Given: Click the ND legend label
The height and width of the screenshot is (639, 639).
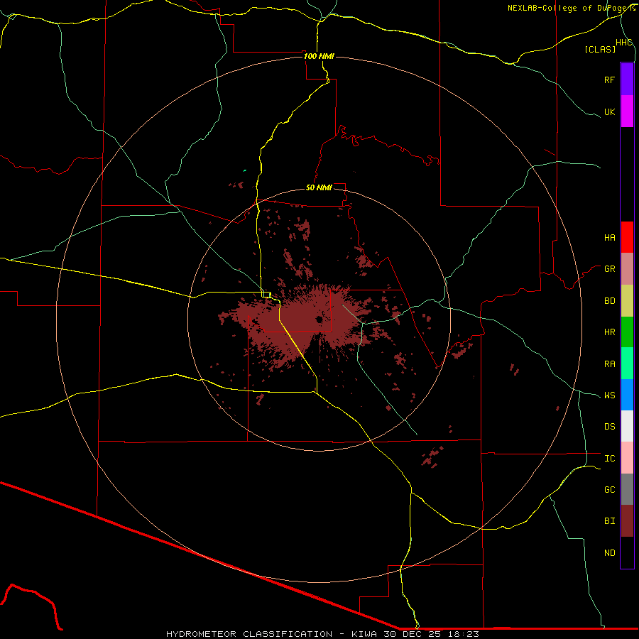Looking at the screenshot, I should coord(609,553).
